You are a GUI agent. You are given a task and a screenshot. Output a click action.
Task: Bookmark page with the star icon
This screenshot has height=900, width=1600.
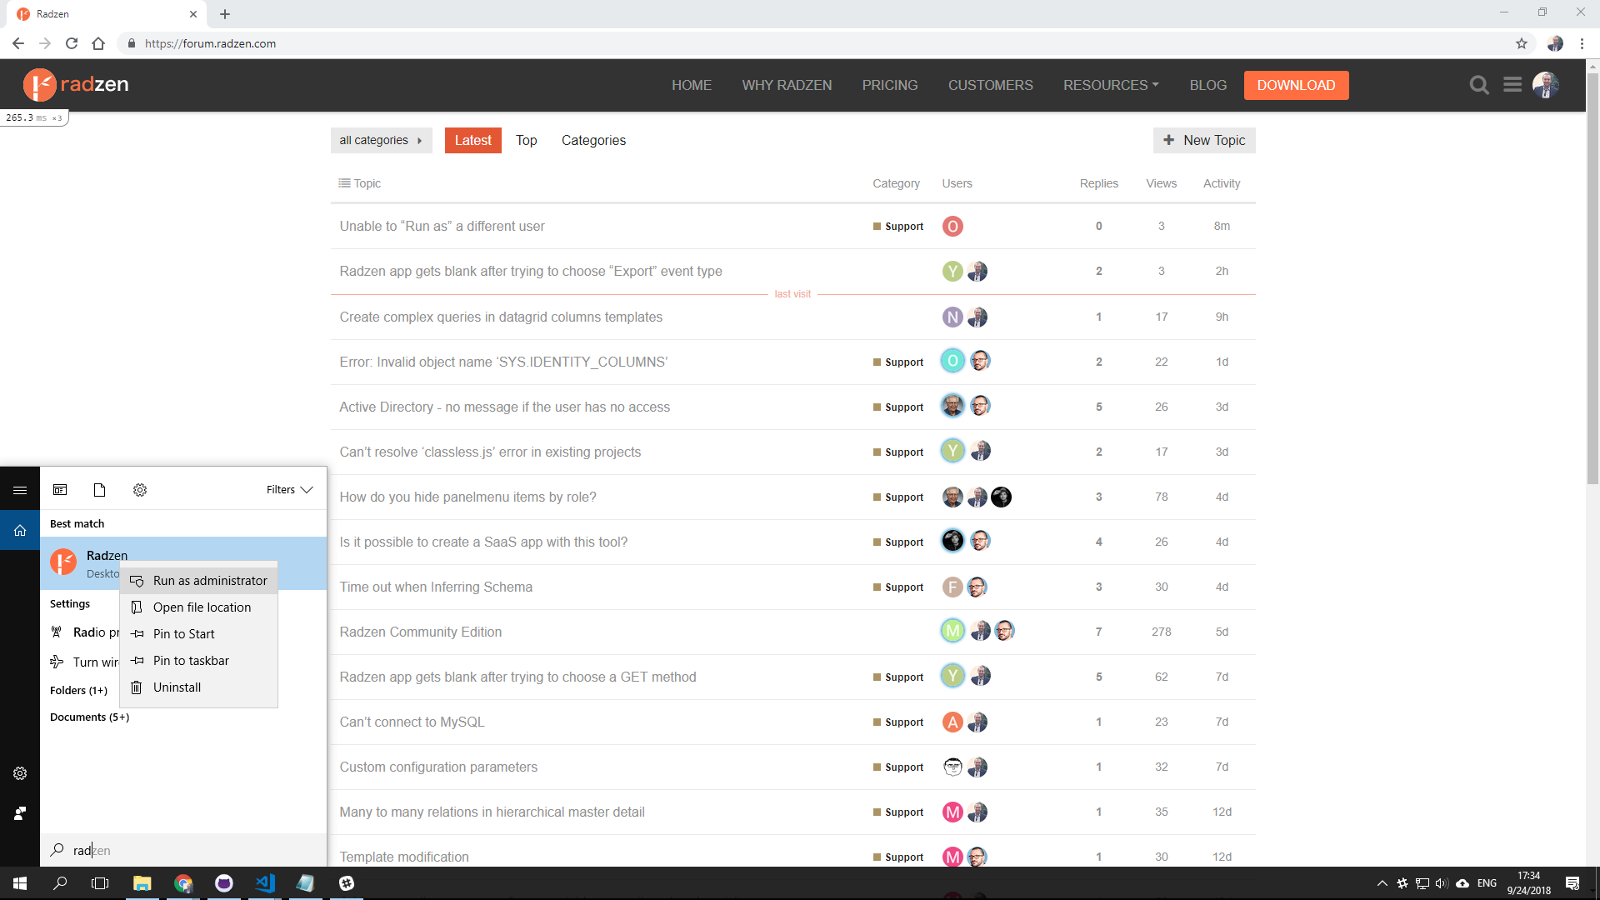point(1522,43)
